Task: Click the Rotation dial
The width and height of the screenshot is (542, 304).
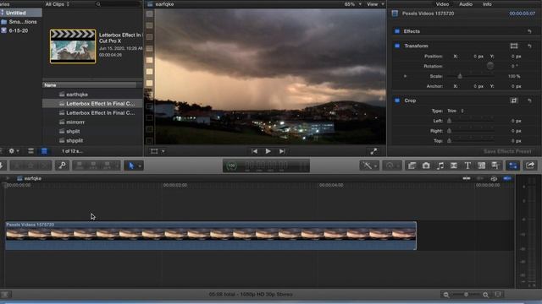Action: pos(489,66)
